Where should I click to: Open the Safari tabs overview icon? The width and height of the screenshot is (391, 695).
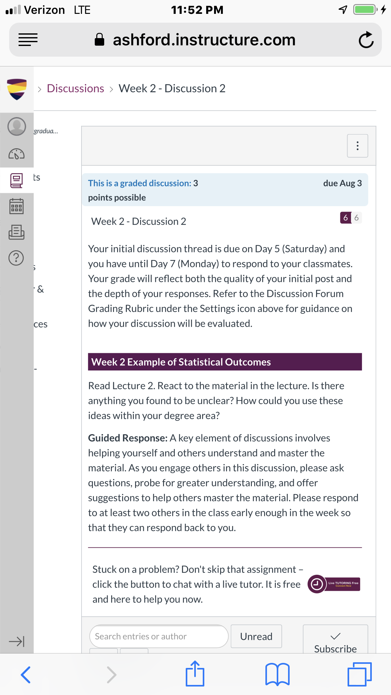click(360, 674)
